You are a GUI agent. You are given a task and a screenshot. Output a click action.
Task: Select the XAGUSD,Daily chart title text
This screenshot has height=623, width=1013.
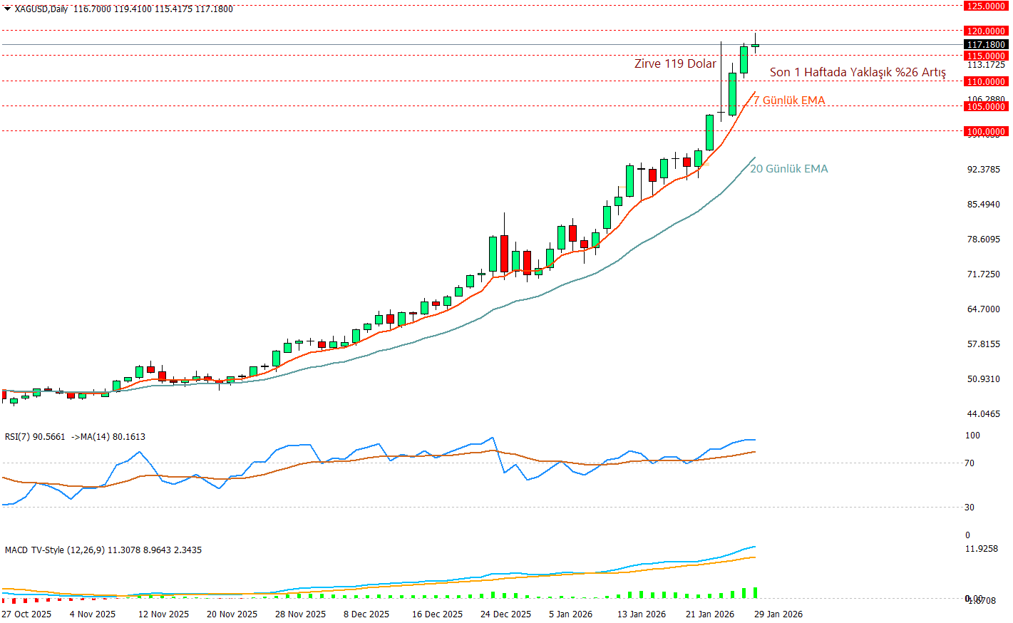click(x=41, y=9)
